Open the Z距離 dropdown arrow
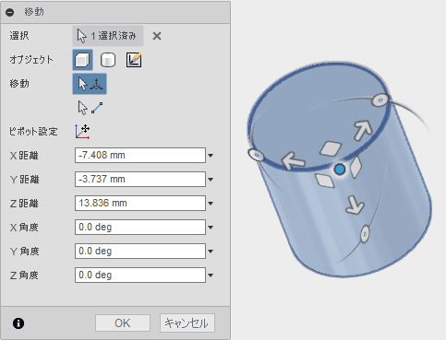 pos(211,204)
